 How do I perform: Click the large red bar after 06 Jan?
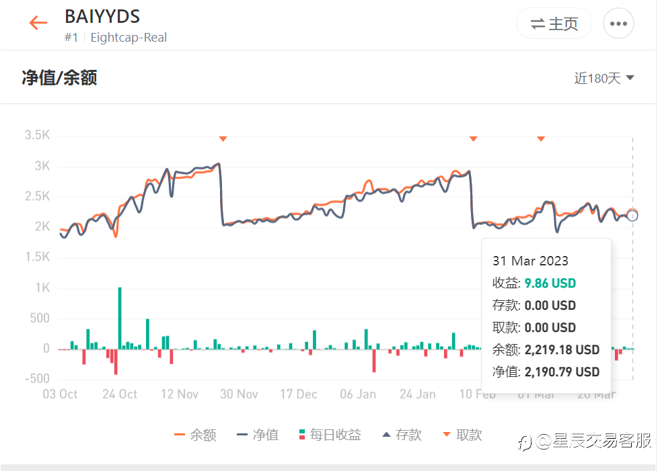(374, 360)
